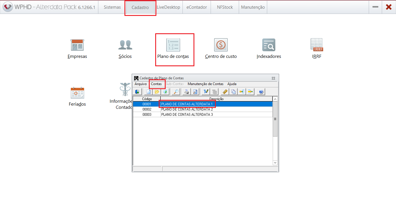Image resolution: width=396 pixels, height=215 pixels.
Task: Click the blue question mark help icon
Action: [x=261, y=92]
